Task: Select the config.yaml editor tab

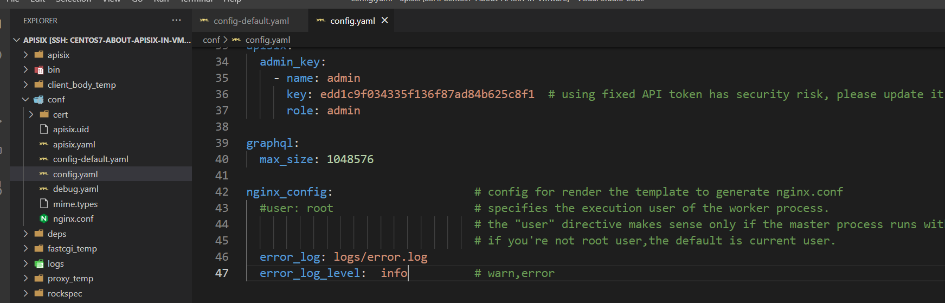Action: [352, 21]
